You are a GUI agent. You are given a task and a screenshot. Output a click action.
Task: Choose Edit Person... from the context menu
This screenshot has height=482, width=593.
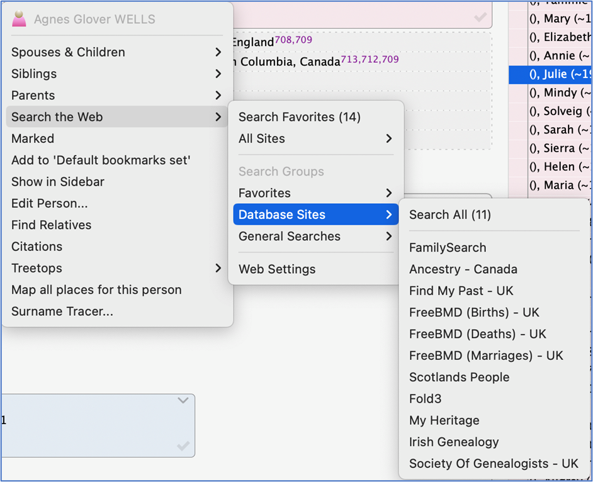point(50,203)
